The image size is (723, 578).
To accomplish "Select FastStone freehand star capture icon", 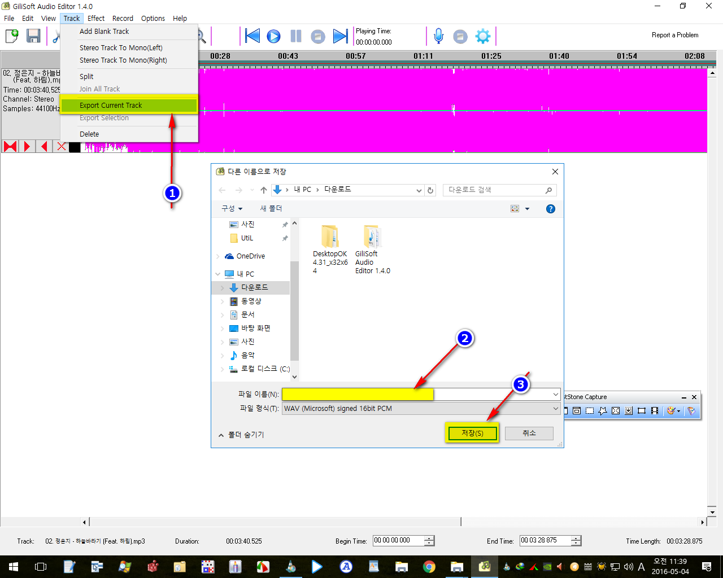I will (x=603, y=411).
